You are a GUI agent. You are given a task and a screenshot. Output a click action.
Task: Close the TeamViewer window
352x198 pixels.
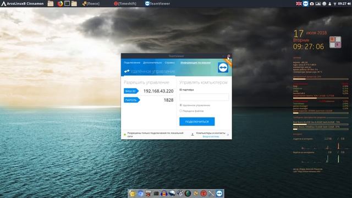coord(229,56)
